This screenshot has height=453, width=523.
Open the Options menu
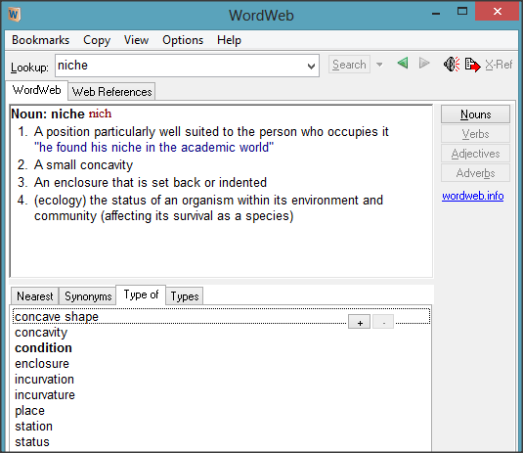(x=183, y=40)
